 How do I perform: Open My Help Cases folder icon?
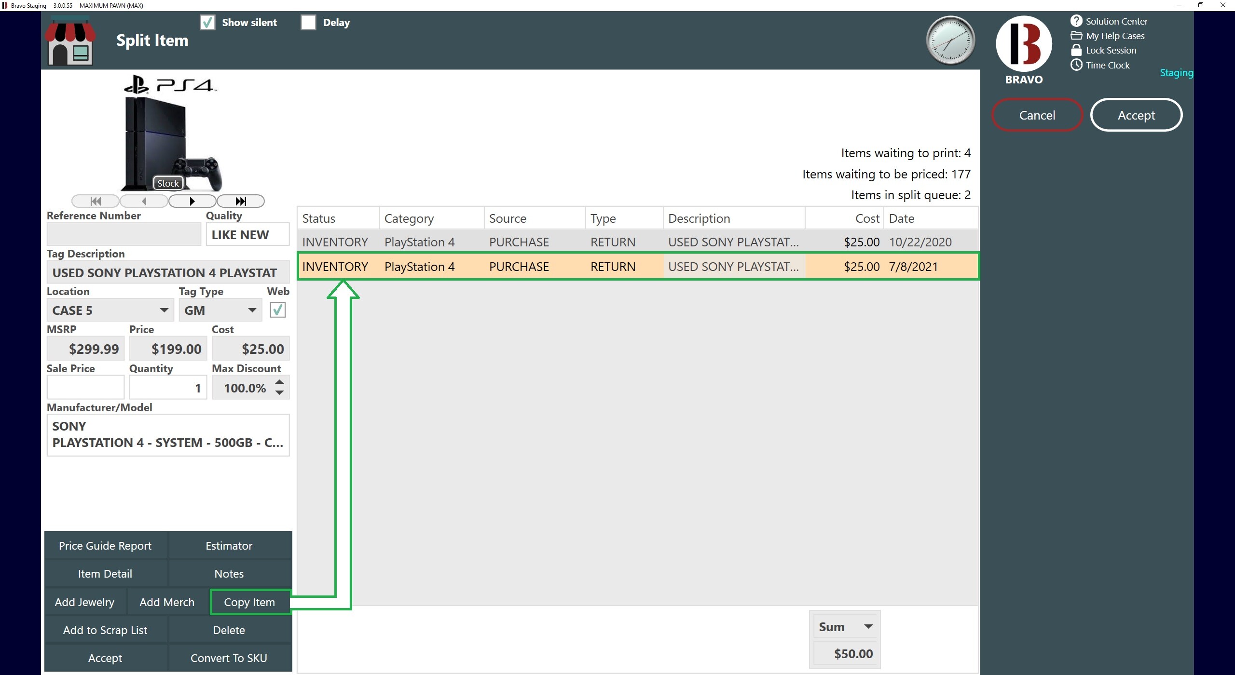[1076, 36]
